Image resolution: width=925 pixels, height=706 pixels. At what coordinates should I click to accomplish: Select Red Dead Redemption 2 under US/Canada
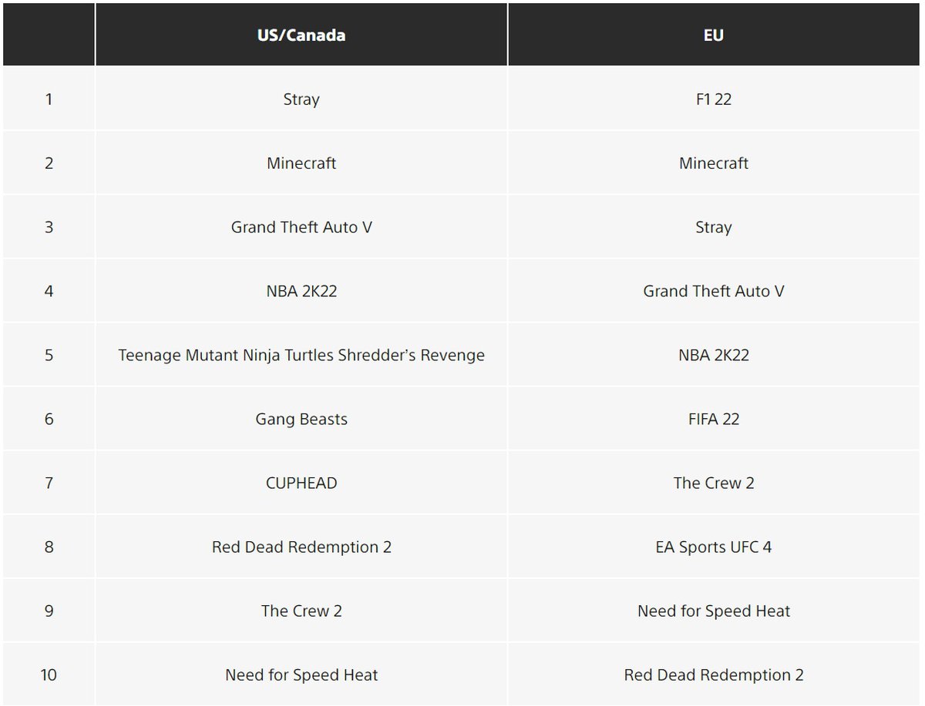[301, 547]
